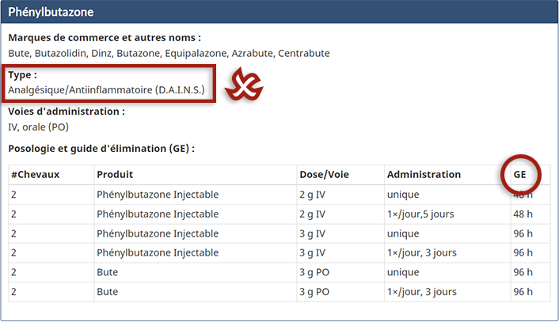Image resolution: width=559 pixels, height=322 pixels.
Task: Select the "Voies d'administration :" label
Action: point(67,112)
